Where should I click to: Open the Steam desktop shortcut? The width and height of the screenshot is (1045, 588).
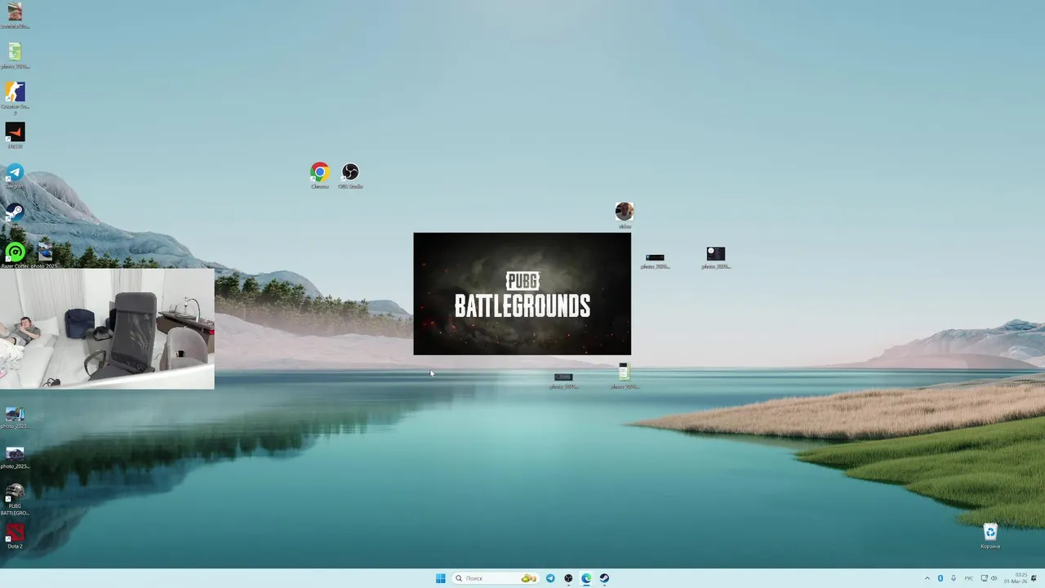click(x=15, y=216)
